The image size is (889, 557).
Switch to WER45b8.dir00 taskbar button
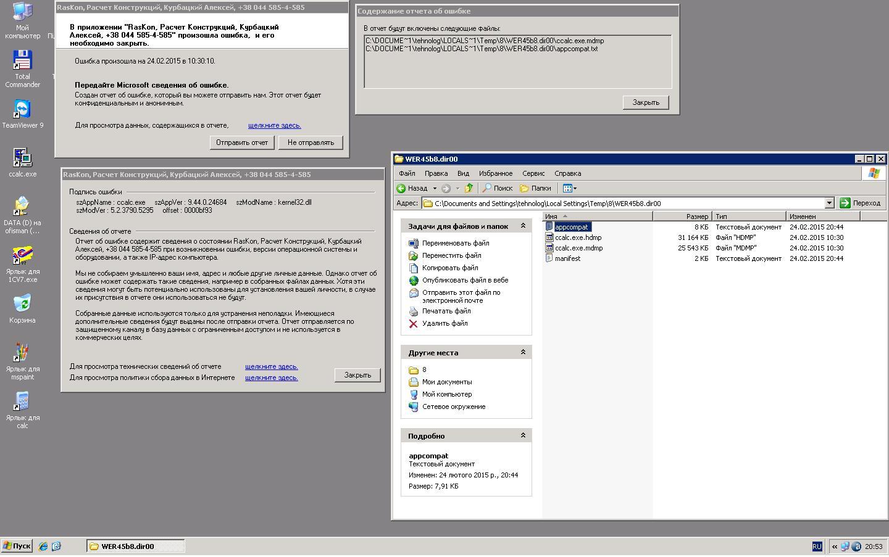pyautogui.click(x=136, y=546)
